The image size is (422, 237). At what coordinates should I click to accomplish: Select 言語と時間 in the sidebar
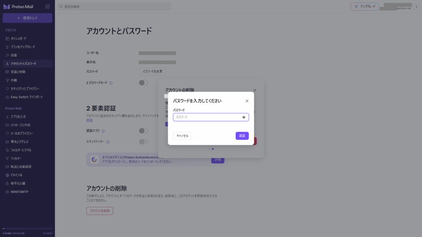[x=18, y=72]
